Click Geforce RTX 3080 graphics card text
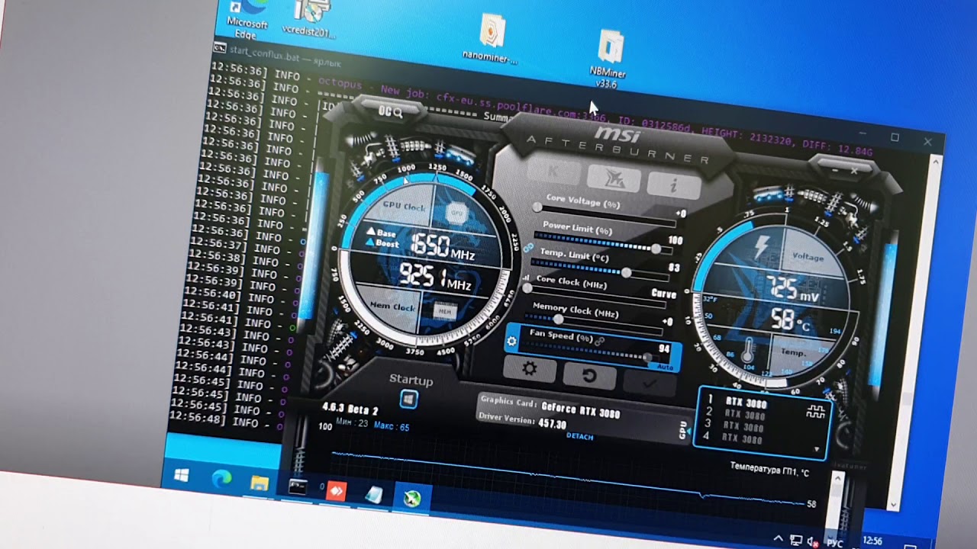 [x=580, y=409]
